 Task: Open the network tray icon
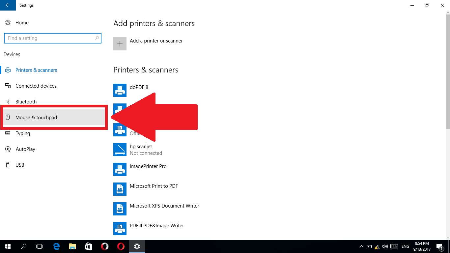click(x=377, y=246)
